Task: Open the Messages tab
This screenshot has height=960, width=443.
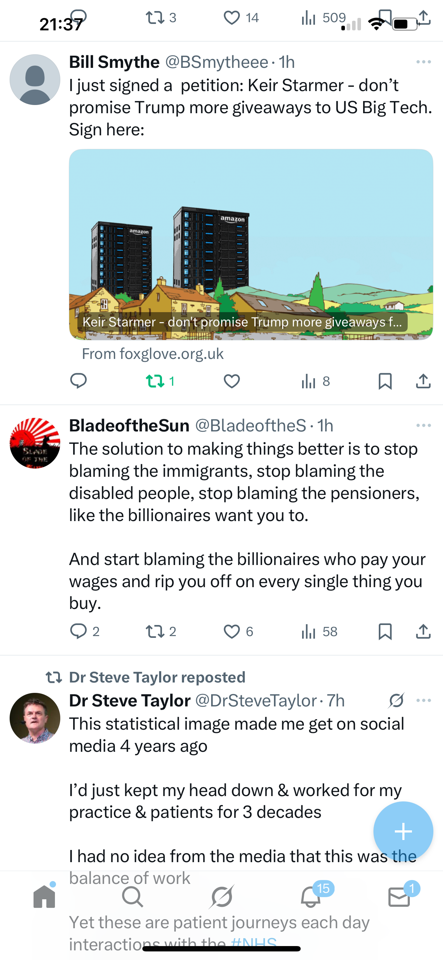Action: [x=399, y=897]
